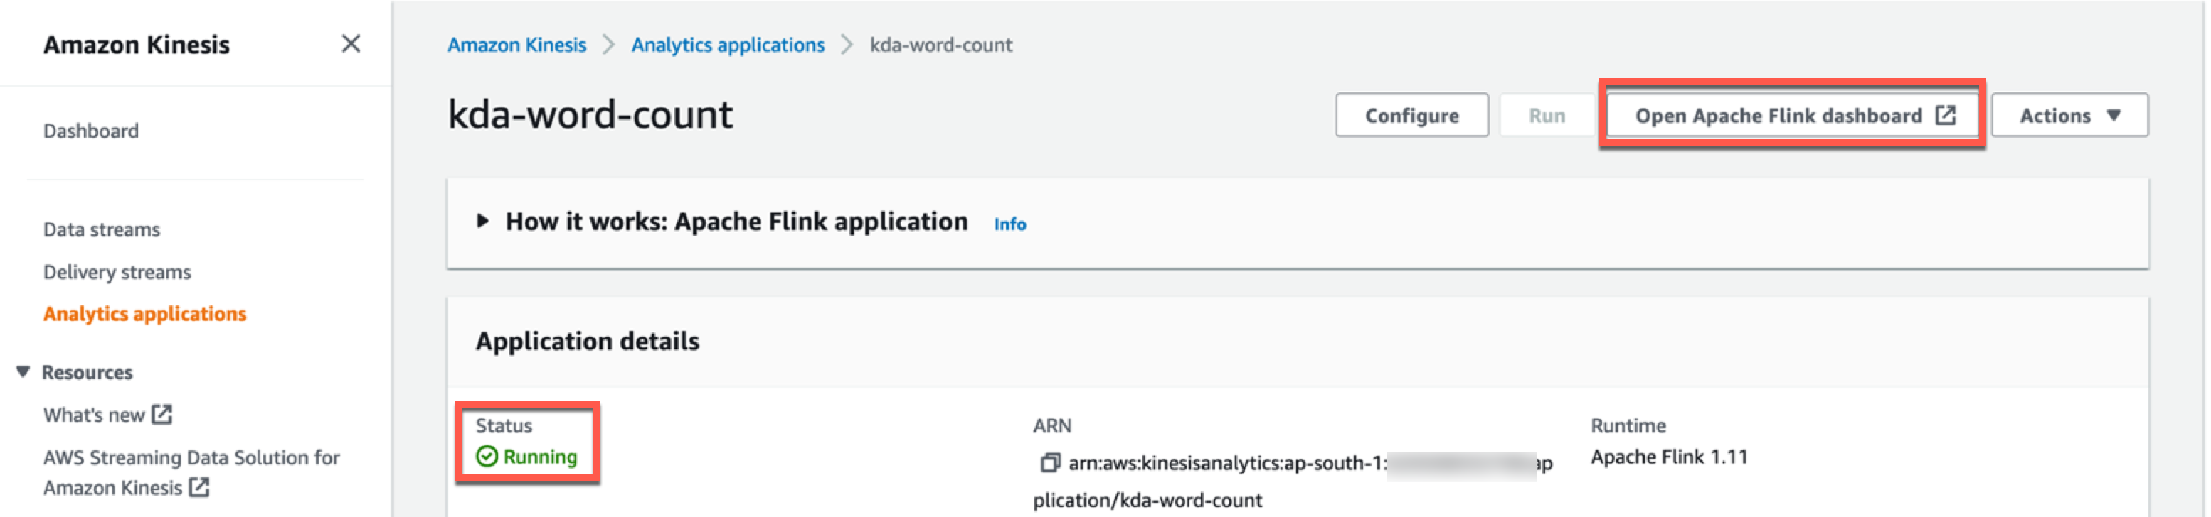Image resolution: width=2211 pixels, height=517 pixels.
Task: Click the Apache Flink 1.11 runtime value
Action: pyautogui.click(x=1668, y=457)
